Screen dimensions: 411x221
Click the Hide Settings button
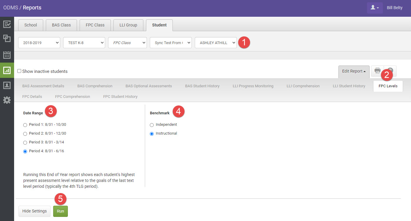point(34,211)
